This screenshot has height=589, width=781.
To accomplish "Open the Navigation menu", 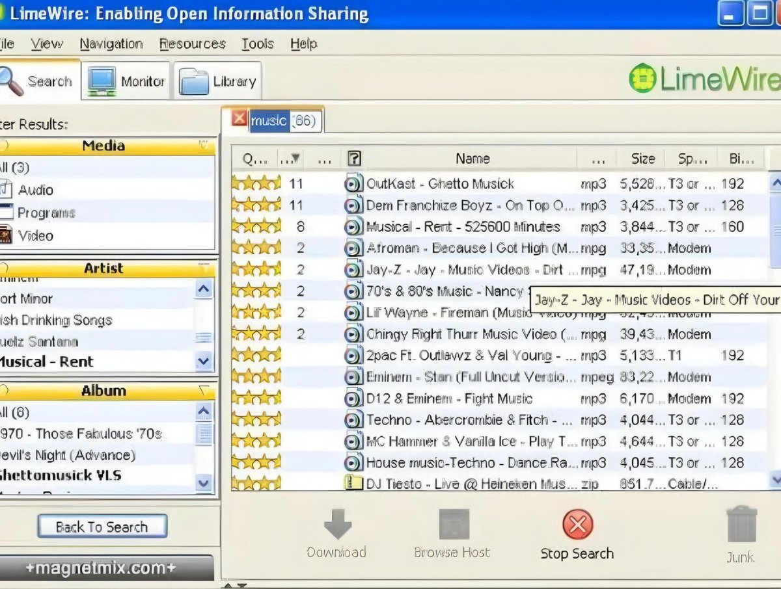I will [111, 44].
